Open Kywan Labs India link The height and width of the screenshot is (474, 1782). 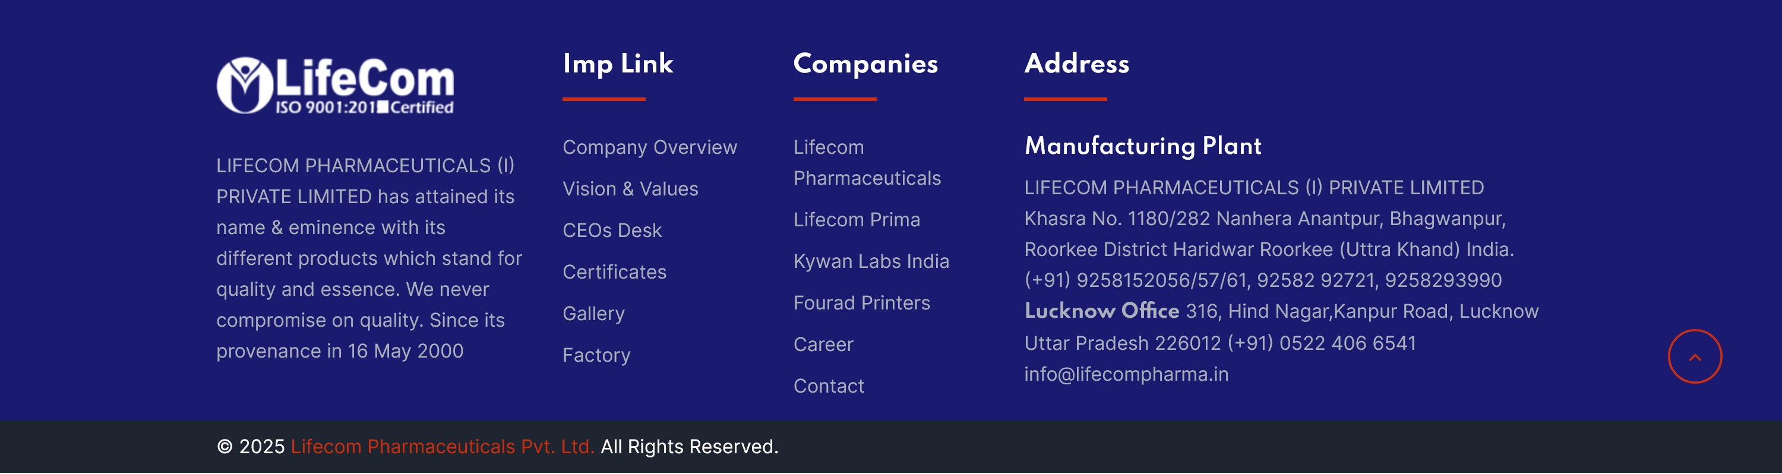(871, 261)
